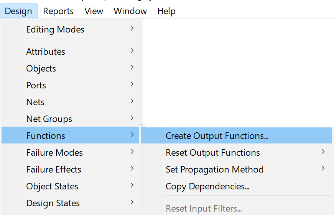Click the highlighted Functions menu item
This screenshot has height=215, width=334.
46,136
